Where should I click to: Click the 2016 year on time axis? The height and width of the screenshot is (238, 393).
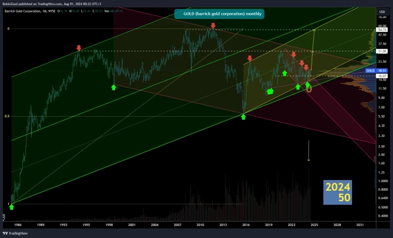tap(246, 225)
